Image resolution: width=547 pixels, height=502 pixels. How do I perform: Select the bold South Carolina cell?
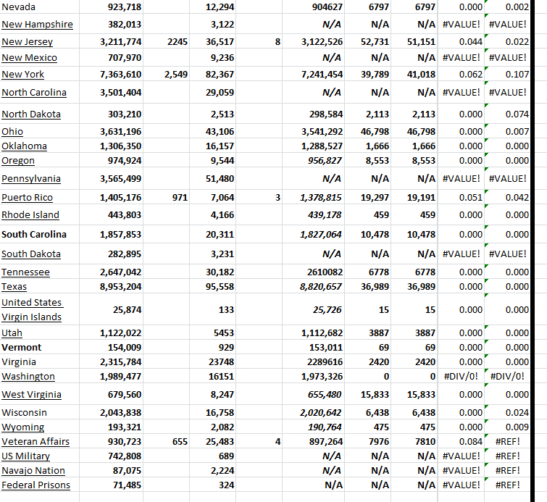tap(39, 235)
